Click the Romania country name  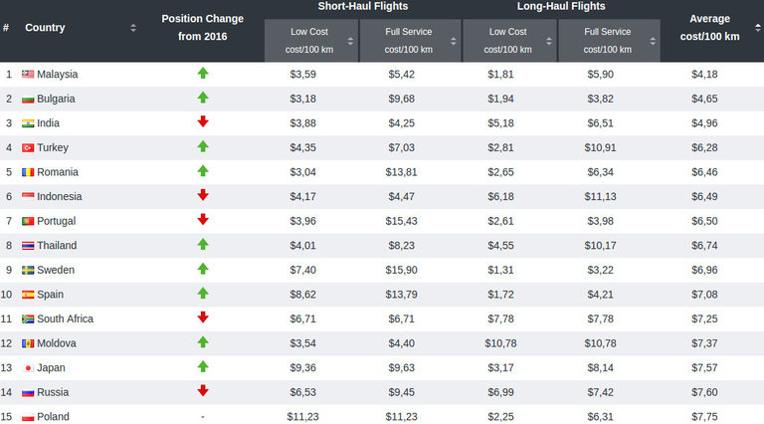(59, 172)
